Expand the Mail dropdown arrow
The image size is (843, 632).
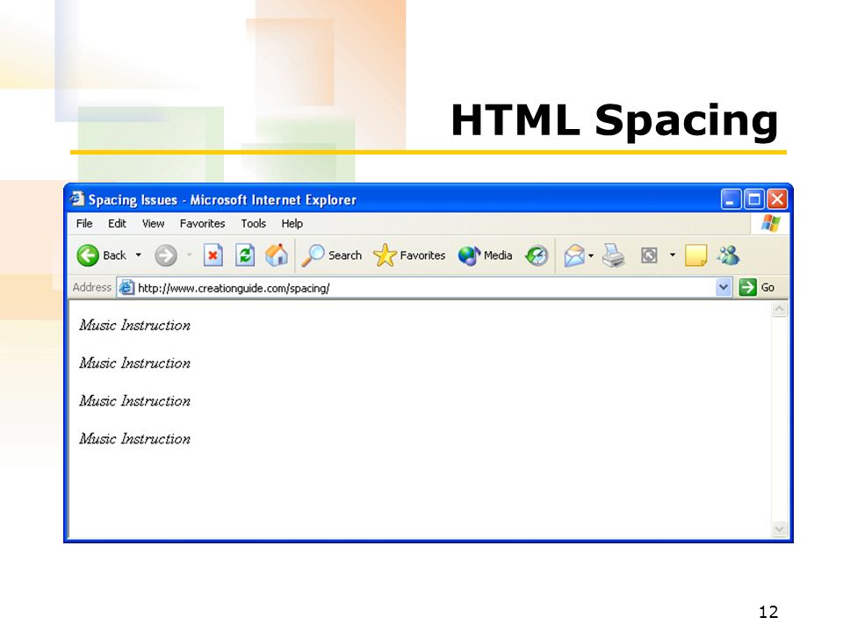click(x=591, y=255)
